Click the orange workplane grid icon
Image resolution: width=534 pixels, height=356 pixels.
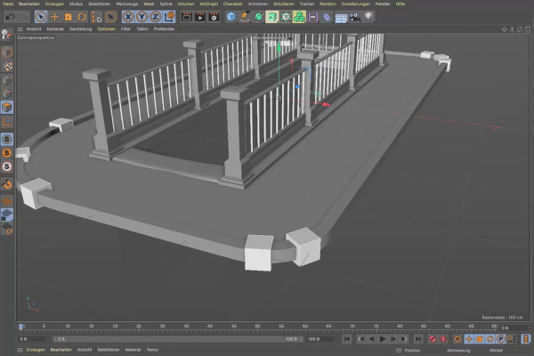coord(7,201)
